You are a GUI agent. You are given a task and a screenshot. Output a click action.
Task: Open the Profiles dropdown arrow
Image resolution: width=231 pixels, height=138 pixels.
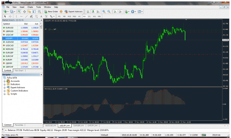point(14,11)
